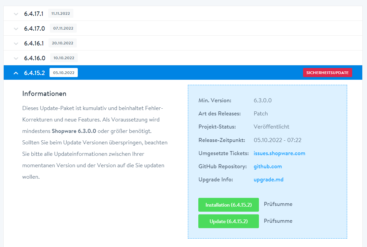The image size is (367, 247).
Task: Expand the 6.4.17.1 release row chevron
Action: (x=16, y=14)
